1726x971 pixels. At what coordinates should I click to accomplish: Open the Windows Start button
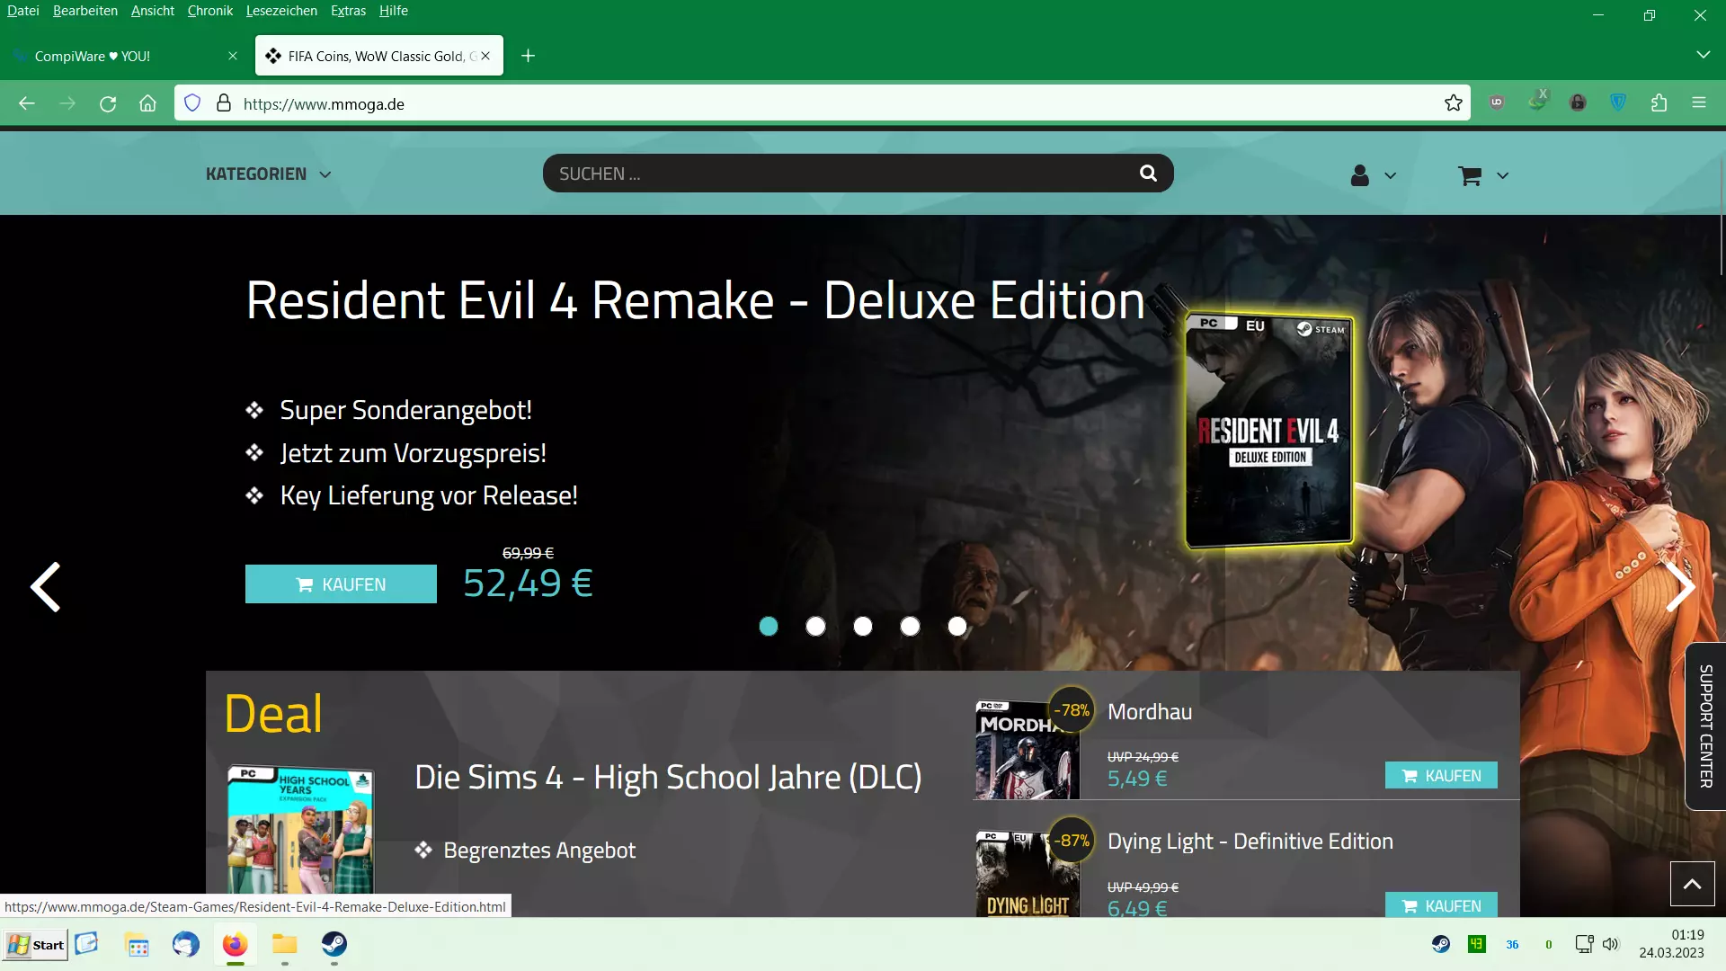[36, 945]
